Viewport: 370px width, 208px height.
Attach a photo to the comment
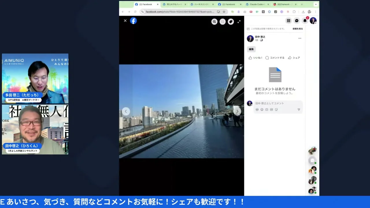point(266,109)
